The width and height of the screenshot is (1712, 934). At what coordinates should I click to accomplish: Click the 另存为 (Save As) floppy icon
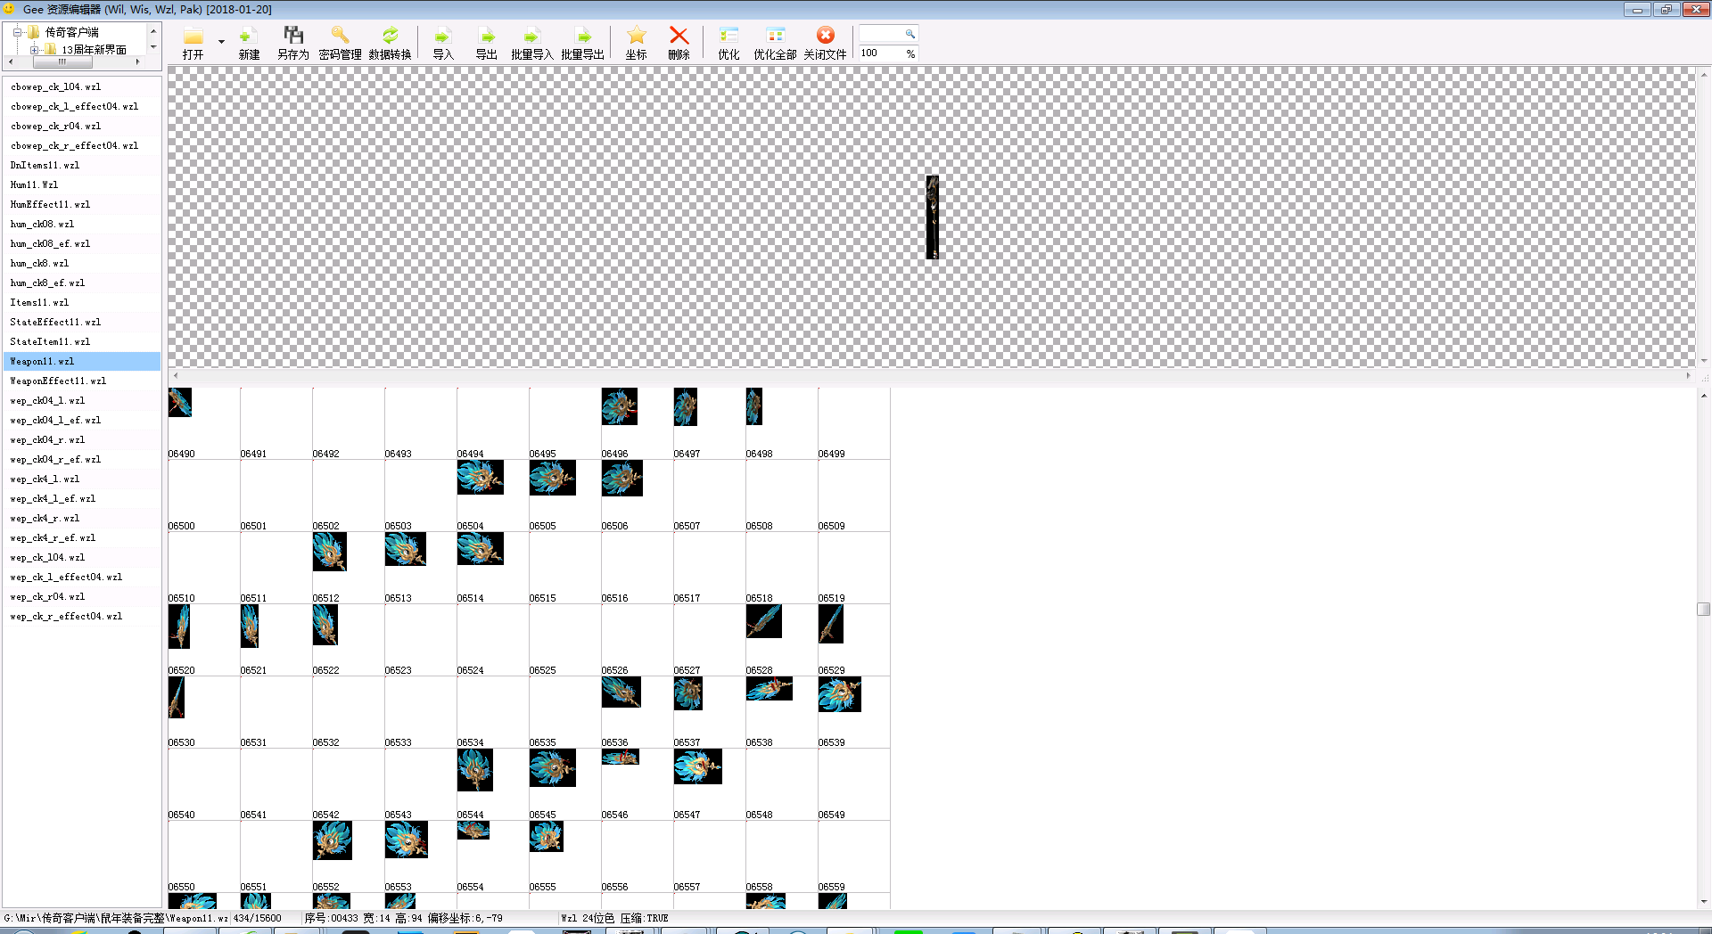(x=292, y=37)
